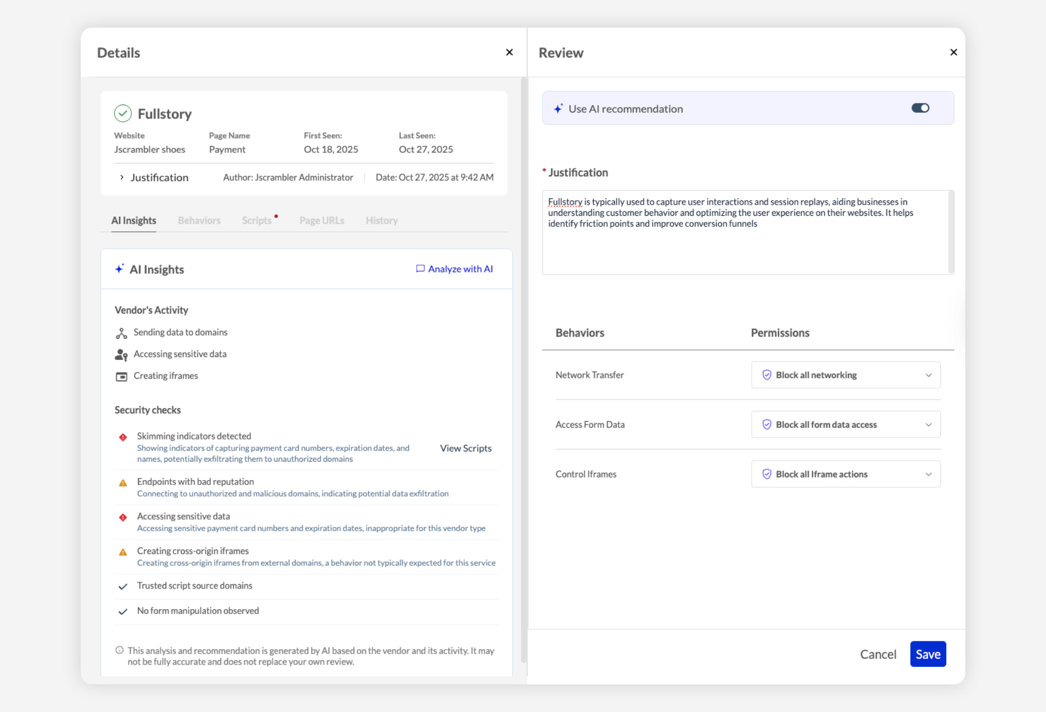1046x712 pixels.
Task: Click the shield icon in Block all networking
Action: [767, 375]
